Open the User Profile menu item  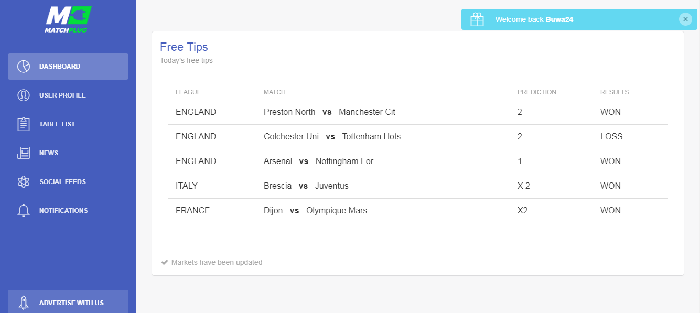68,95
